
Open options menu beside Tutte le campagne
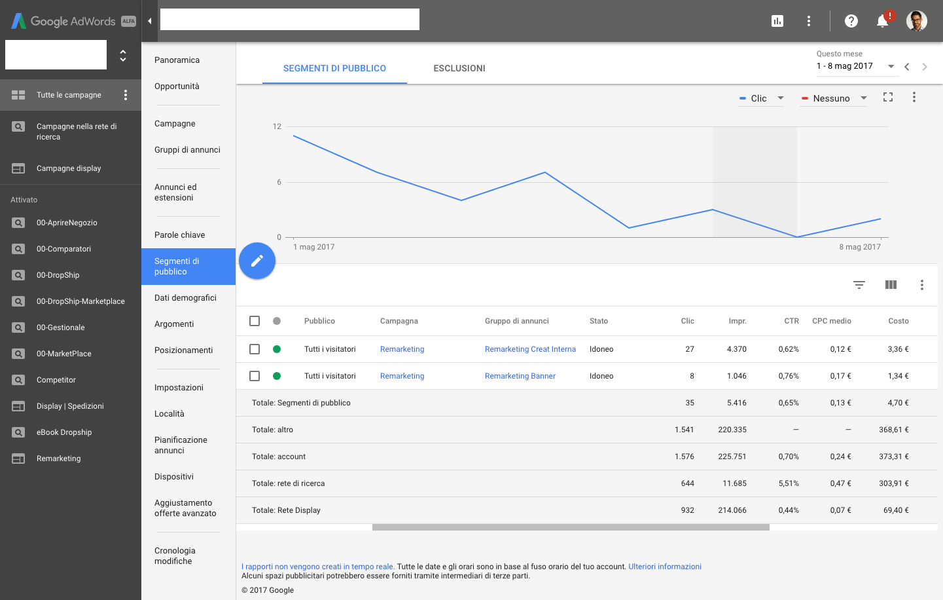126,95
